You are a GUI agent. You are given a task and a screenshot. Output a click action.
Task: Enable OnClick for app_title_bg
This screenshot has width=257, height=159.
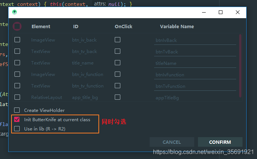(x=117, y=97)
